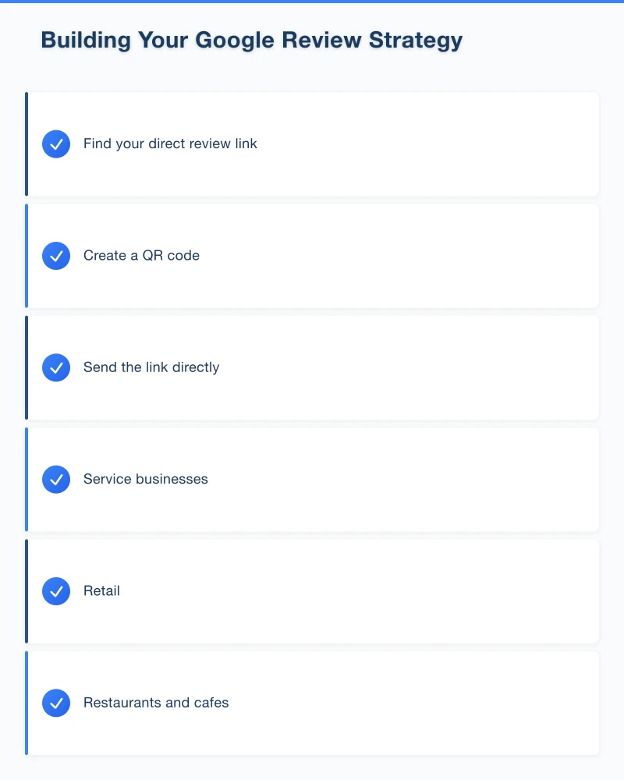Click the dark accent bar on the review link card
Screen dimensions: 624x780
tap(27, 144)
